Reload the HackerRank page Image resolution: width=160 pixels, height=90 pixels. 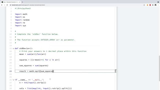(7, 5)
